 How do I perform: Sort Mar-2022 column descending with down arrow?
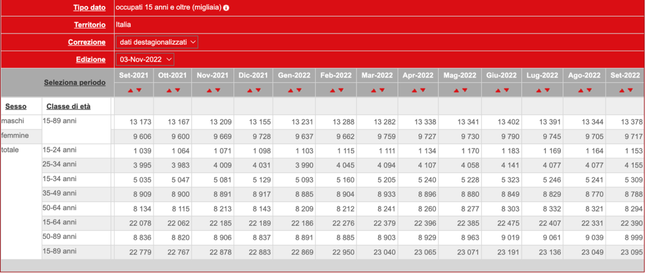click(x=382, y=91)
